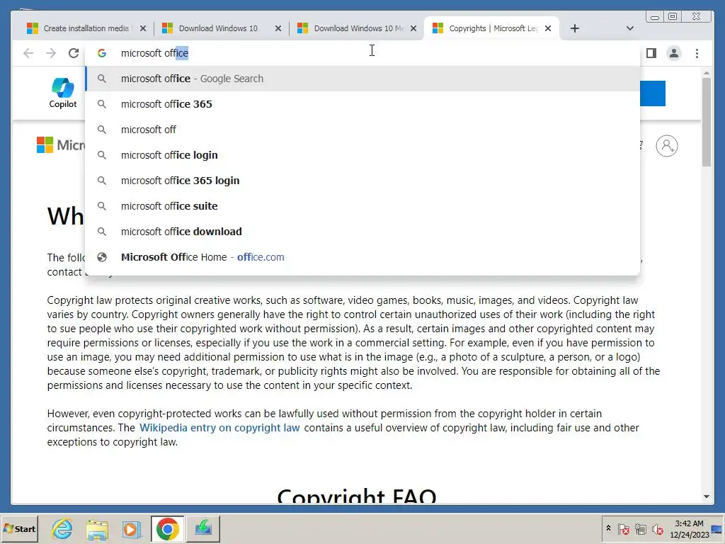Close the Download Windows 10 Me tab

click(x=413, y=28)
